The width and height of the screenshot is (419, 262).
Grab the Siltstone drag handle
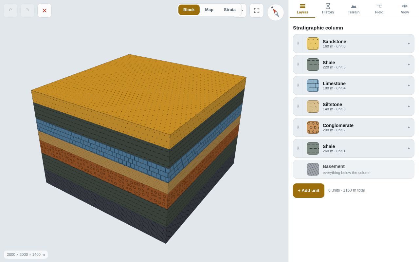point(298,106)
